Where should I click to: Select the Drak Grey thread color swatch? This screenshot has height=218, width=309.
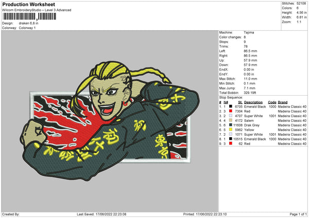[x=231, y=125]
